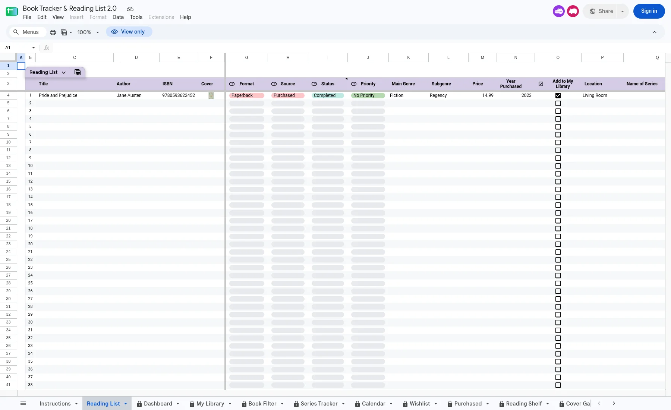The width and height of the screenshot is (671, 410).
Task: Open the File menu
Action: click(27, 17)
